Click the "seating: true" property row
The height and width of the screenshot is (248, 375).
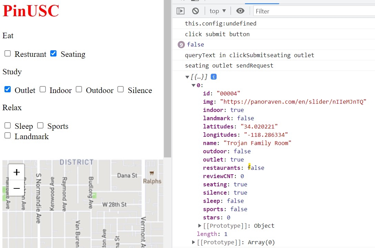pos(225,184)
